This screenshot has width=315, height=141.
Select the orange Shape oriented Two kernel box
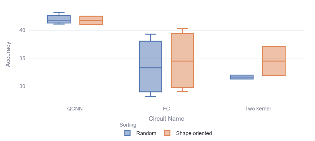tap(274, 61)
